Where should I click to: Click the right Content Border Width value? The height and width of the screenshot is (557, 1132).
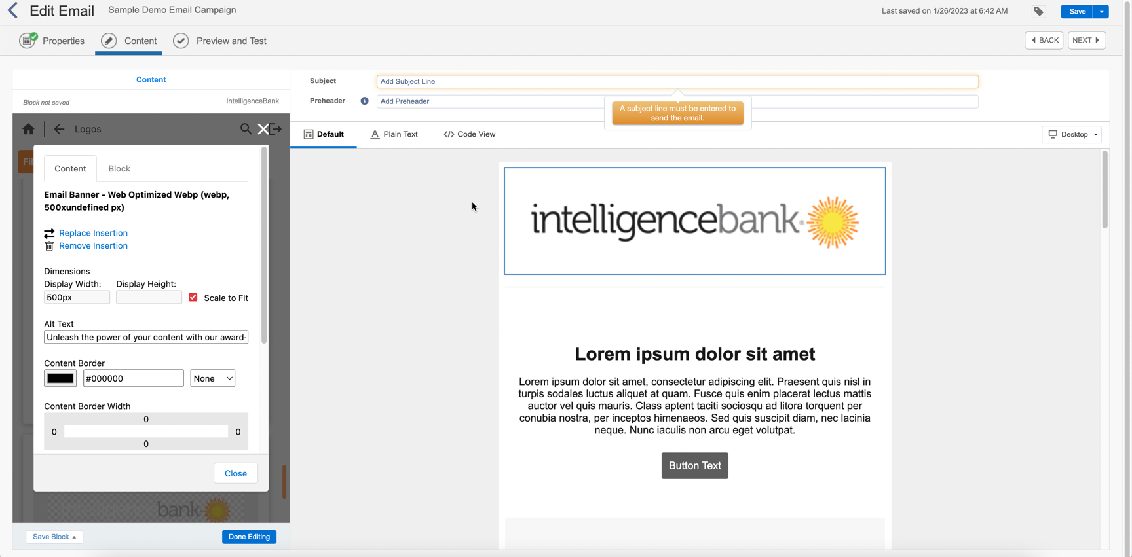tap(238, 432)
